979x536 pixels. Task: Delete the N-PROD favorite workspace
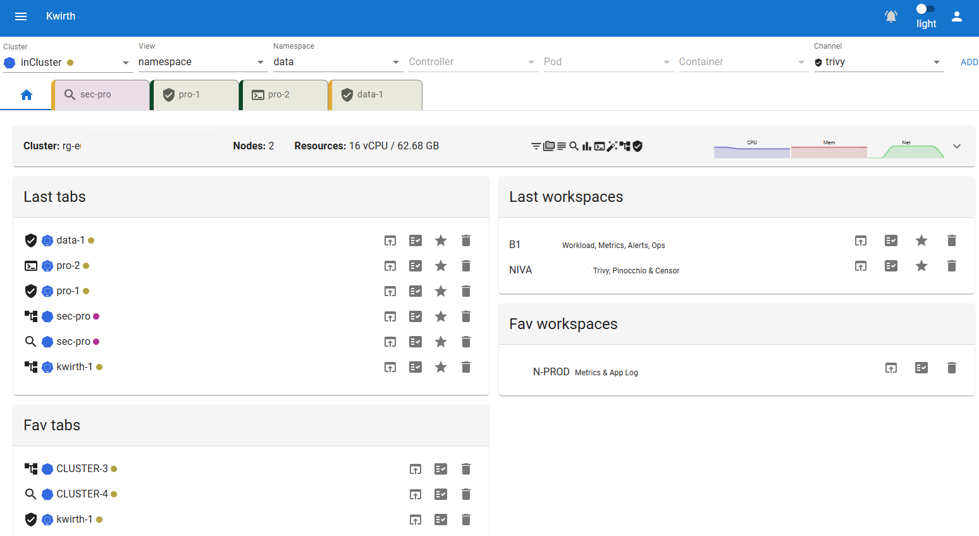point(952,368)
